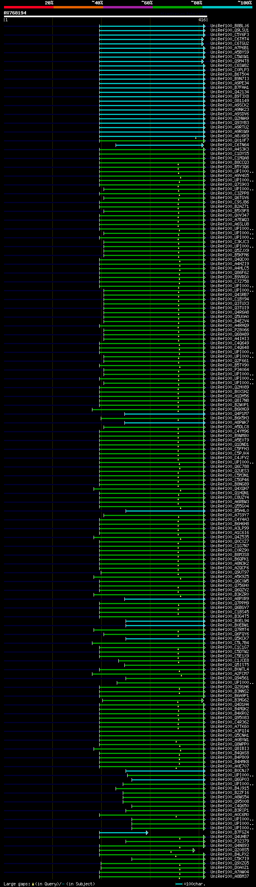Select label UniRef100_O81149
The image size is (256, 887).
point(230,101)
